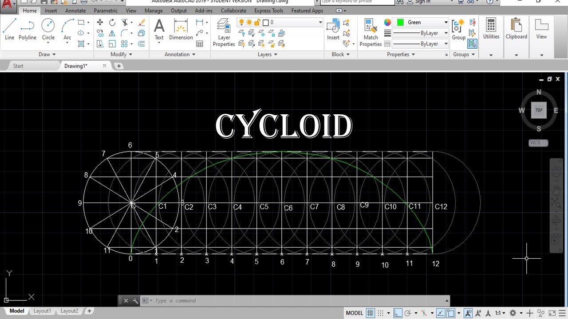The image size is (568, 319).
Task: Select the Polyline tool
Action: (x=28, y=30)
